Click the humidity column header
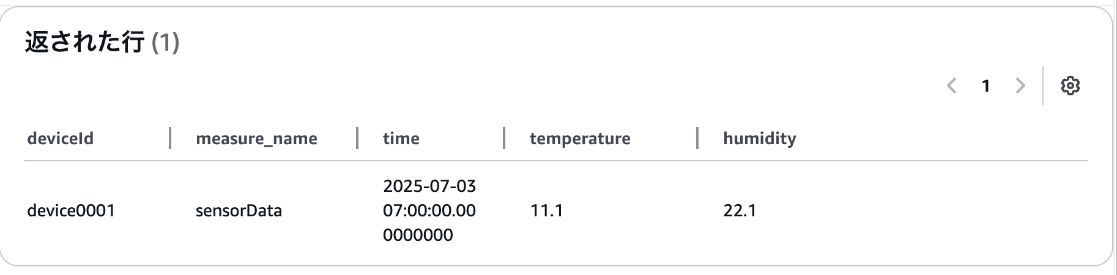The image size is (1117, 275). point(760,139)
